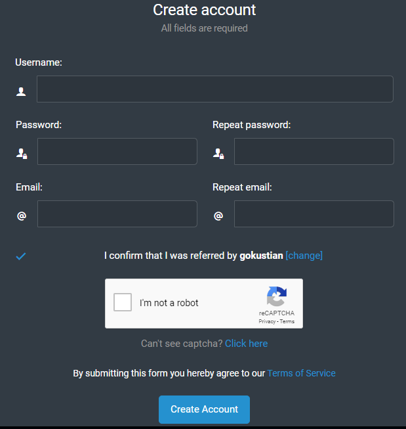This screenshot has height=429, width=406.
Task: Click the "I'm not a robot" label text
Action: point(169,303)
